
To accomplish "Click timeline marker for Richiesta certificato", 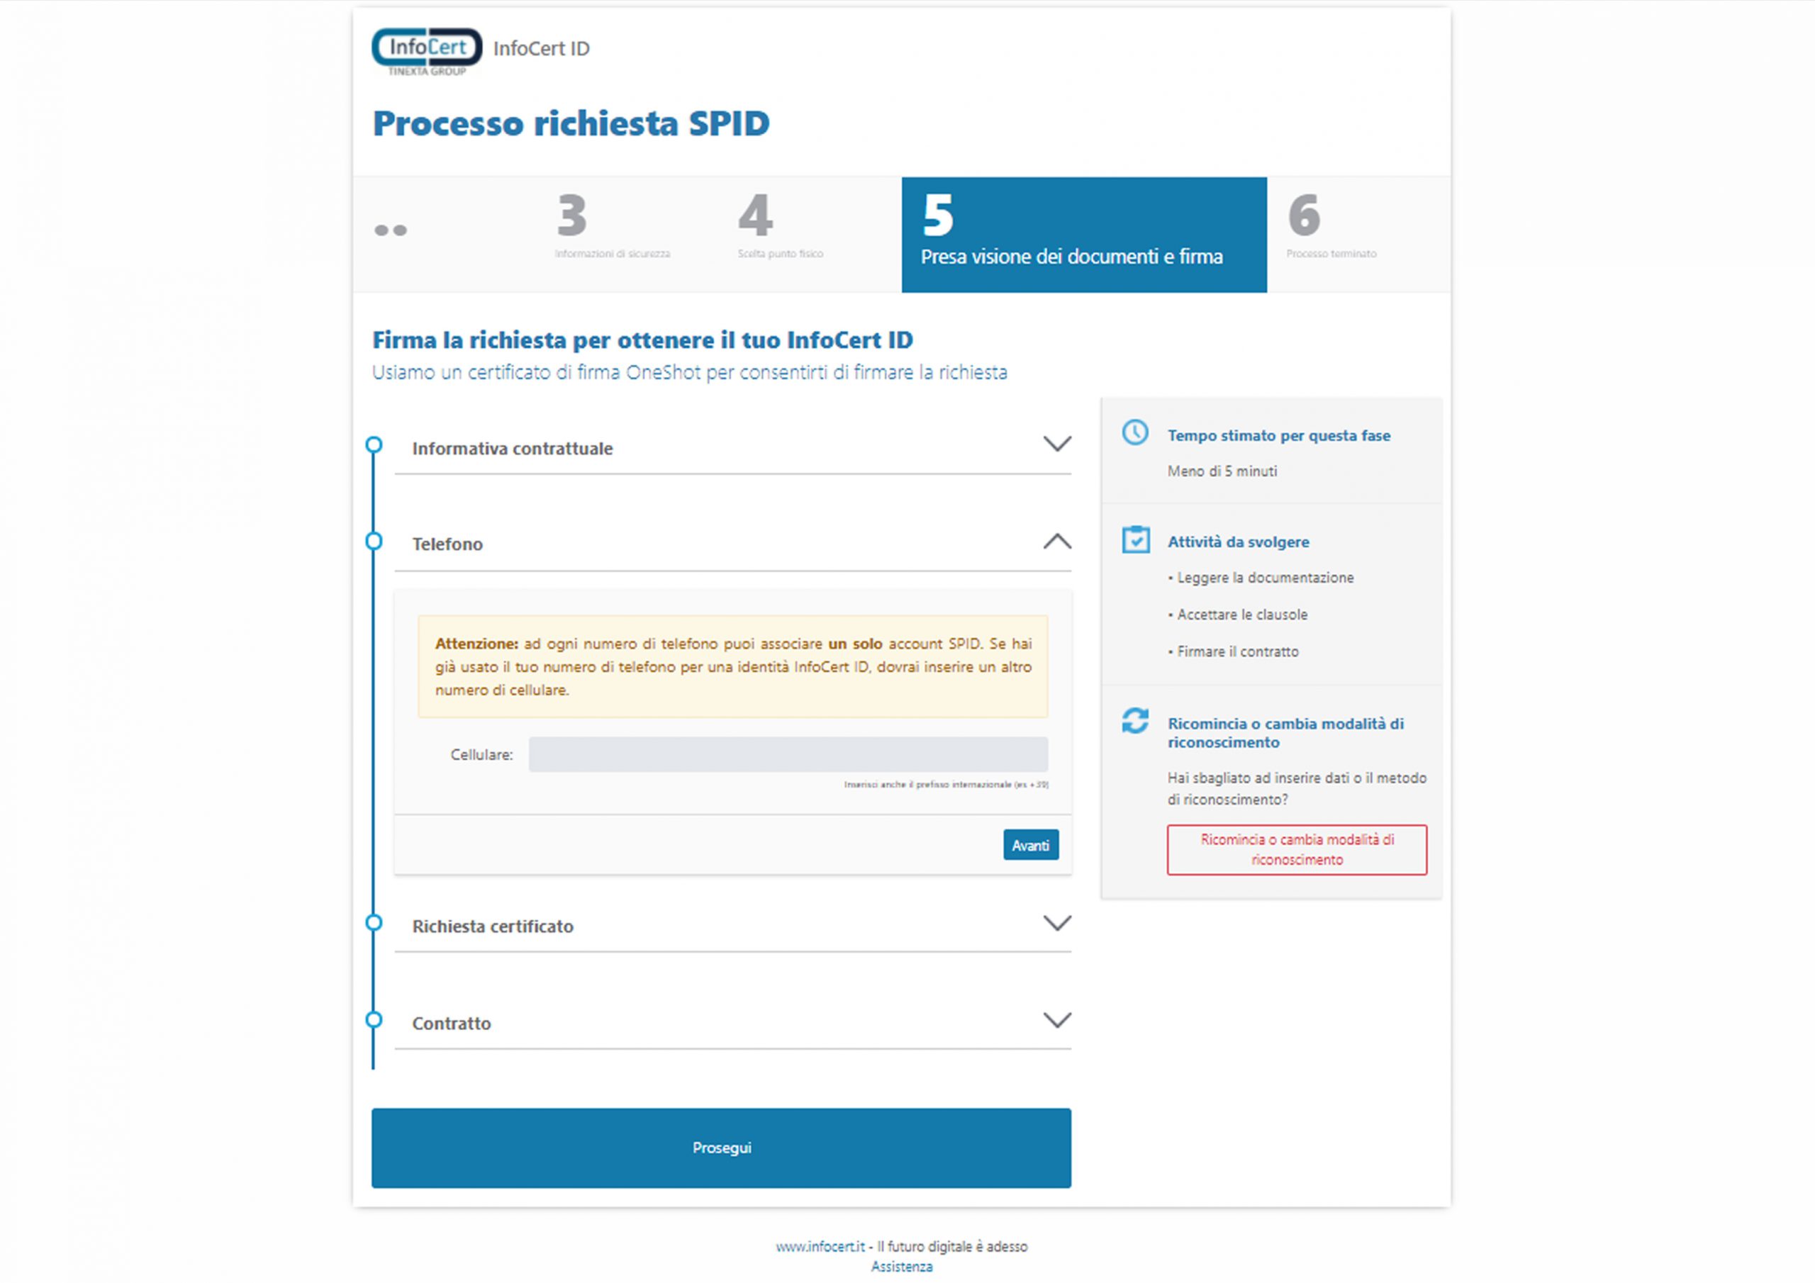I will pyautogui.click(x=374, y=922).
